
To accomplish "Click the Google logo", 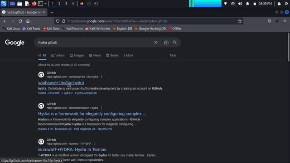I will coord(14,43).
